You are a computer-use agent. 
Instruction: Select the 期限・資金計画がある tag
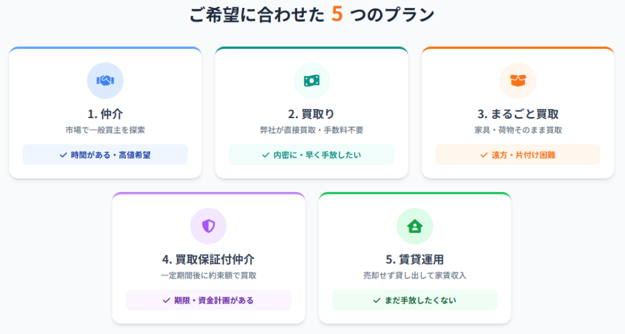click(209, 300)
